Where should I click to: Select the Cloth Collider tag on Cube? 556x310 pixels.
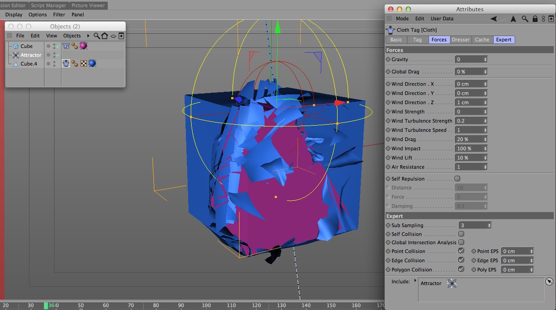coord(66,46)
